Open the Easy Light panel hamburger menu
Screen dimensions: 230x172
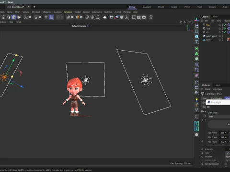(x=208, y=107)
